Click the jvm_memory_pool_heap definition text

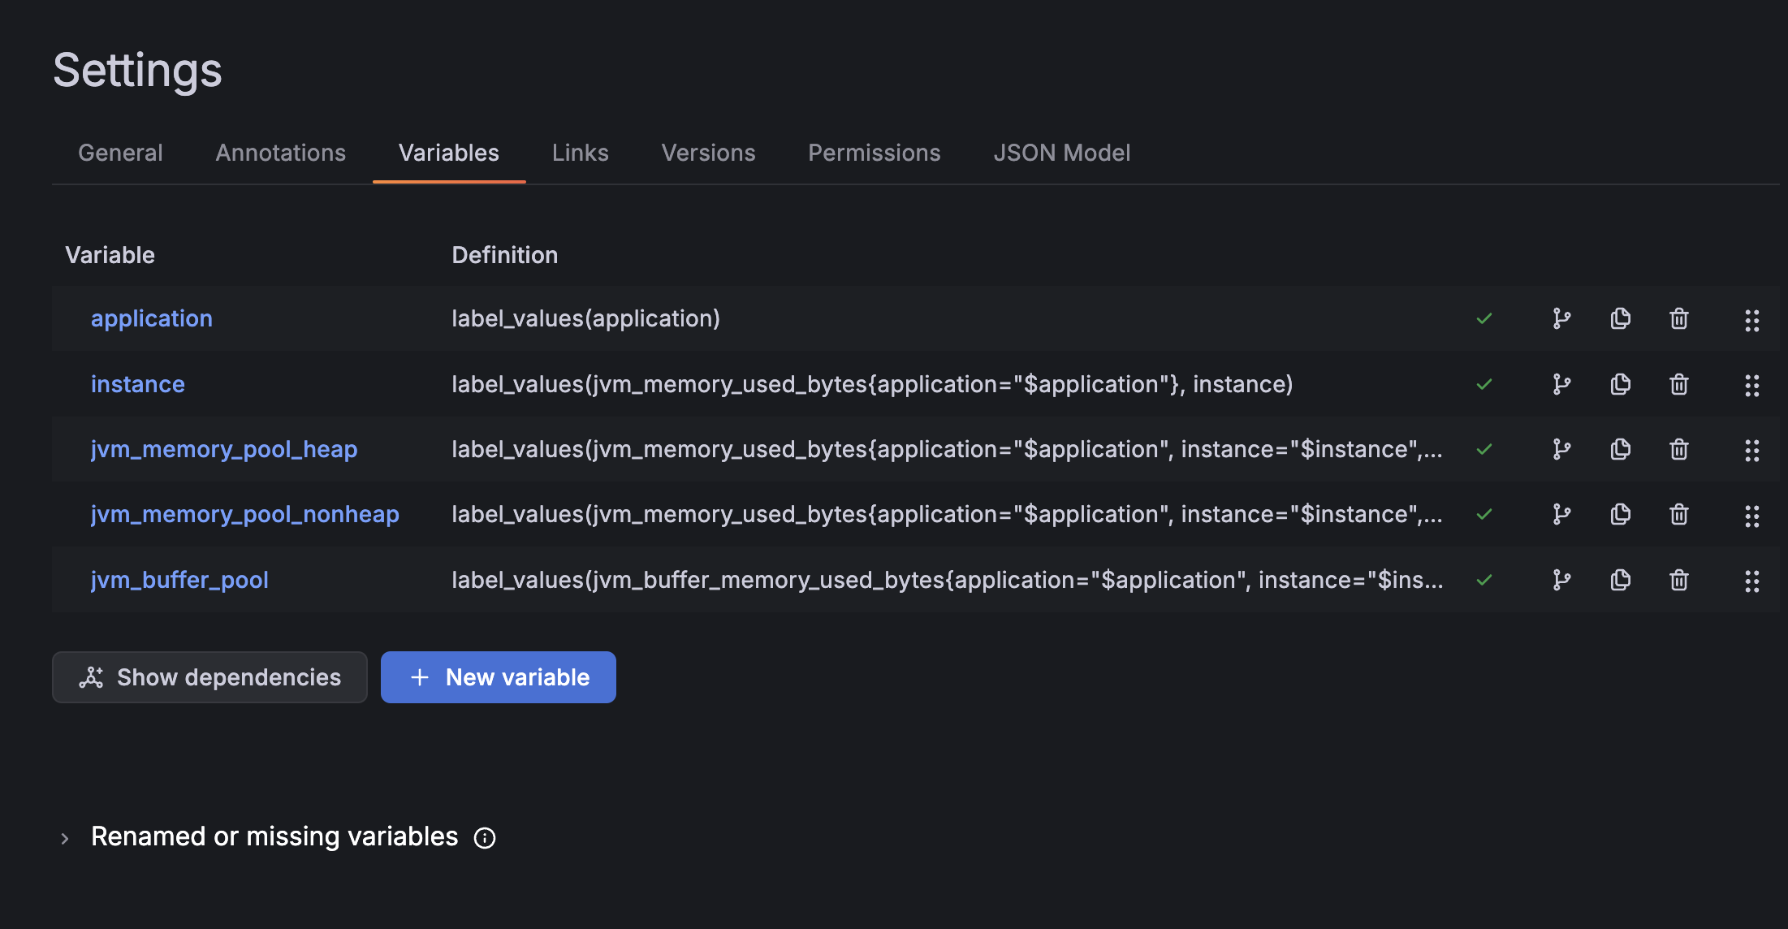[x=946, y=449]
